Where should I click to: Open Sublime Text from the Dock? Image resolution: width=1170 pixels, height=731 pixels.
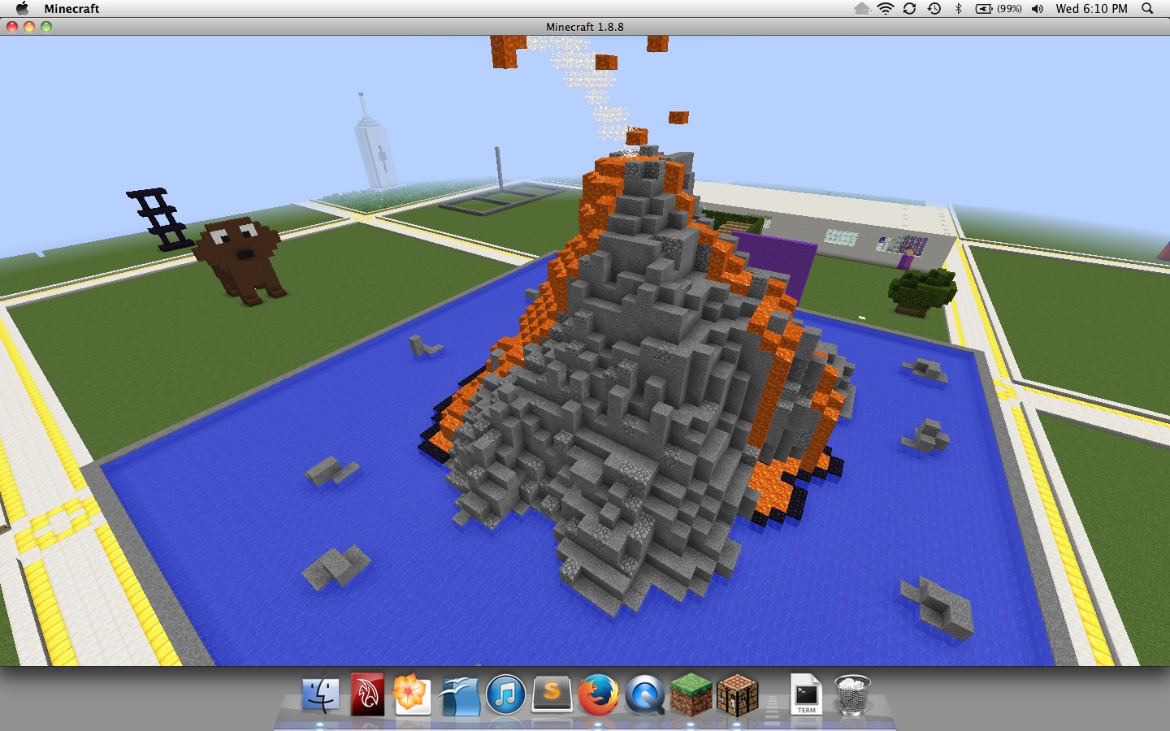pos(552,695)
